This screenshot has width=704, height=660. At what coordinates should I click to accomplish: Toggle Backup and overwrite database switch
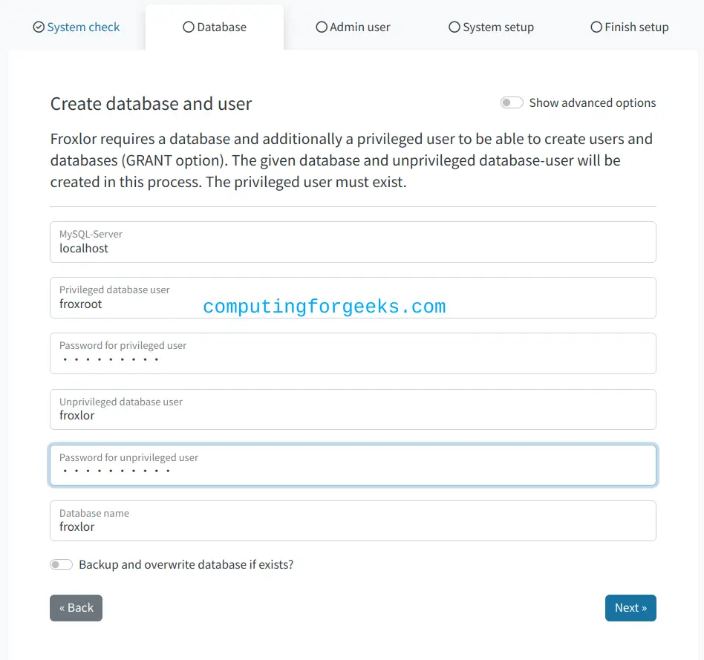(61, 564)
